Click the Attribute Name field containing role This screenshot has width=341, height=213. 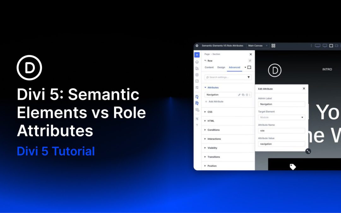281,131
